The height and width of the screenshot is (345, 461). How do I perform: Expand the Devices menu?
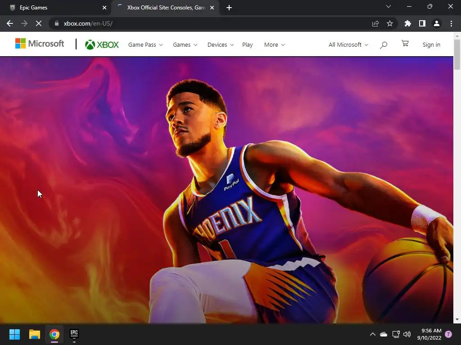pyautogui.click(x=221, y=45)
